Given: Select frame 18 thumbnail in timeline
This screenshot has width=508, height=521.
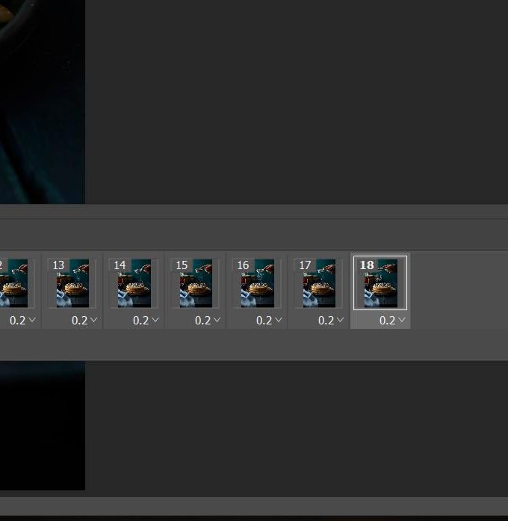Looking at the screenshot, I should (x=380, y=283).
